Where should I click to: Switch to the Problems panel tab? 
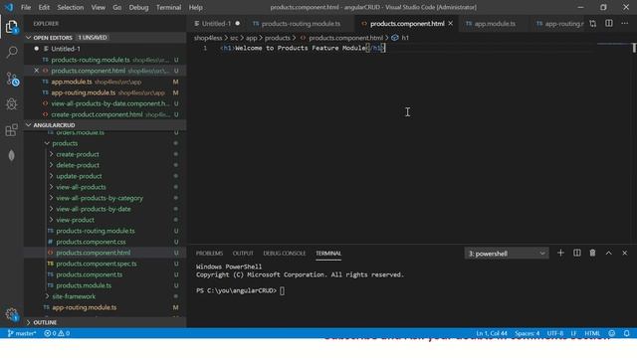coord(209,254)
